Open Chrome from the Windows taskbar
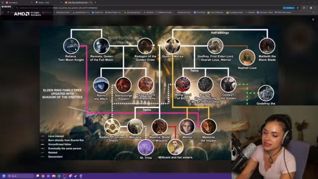Viewport: 318px width, 179px height. (x=43, y=176)
